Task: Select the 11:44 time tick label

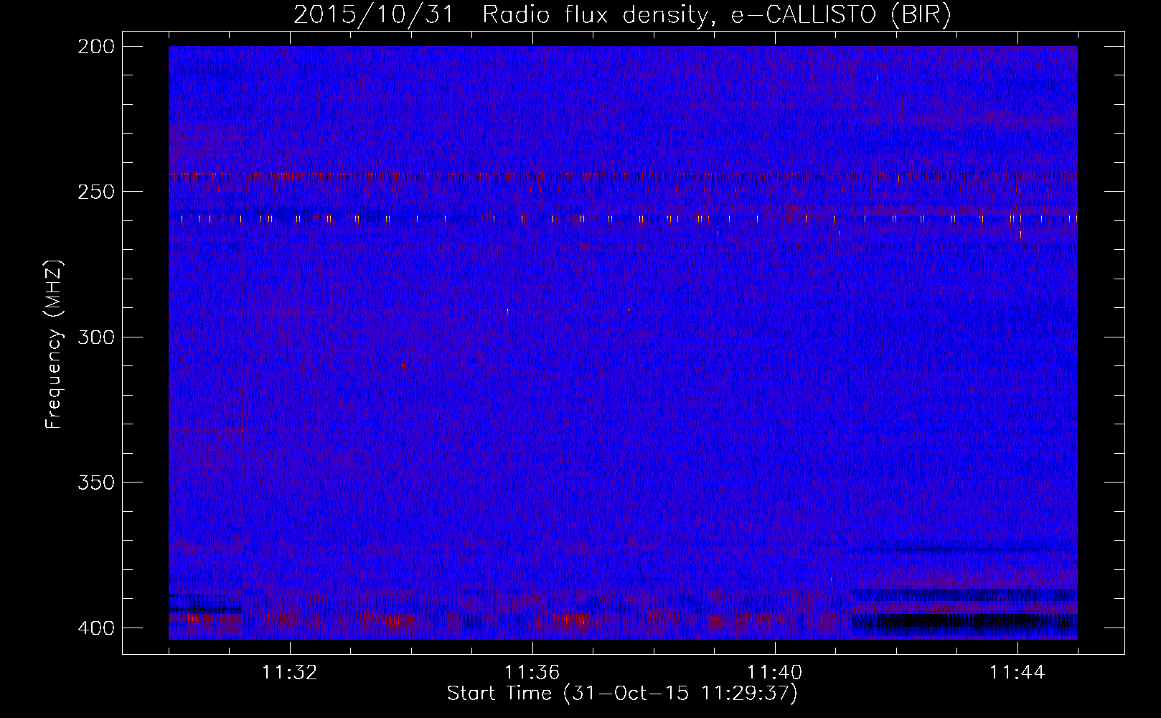Action: pos(1017,673)
